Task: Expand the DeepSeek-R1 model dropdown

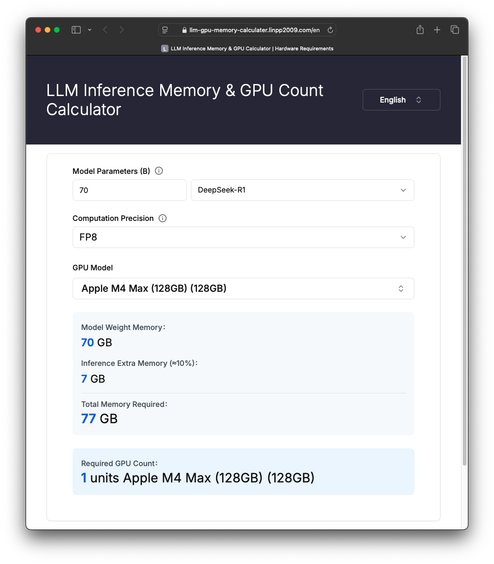Action: pyautogui.click(x=302, y=190)
